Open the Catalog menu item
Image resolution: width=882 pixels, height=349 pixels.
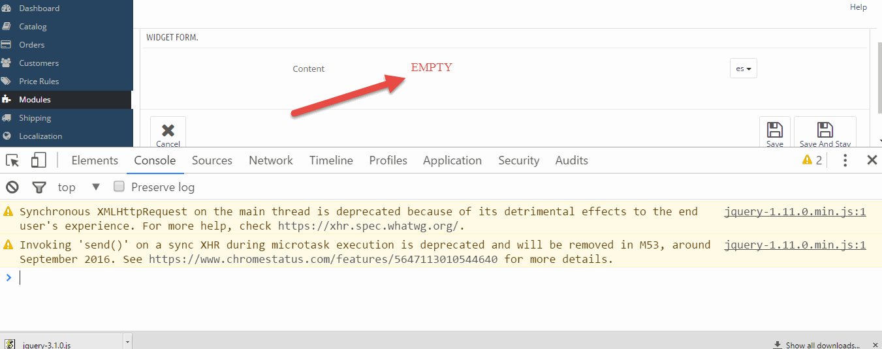point(33,27)
